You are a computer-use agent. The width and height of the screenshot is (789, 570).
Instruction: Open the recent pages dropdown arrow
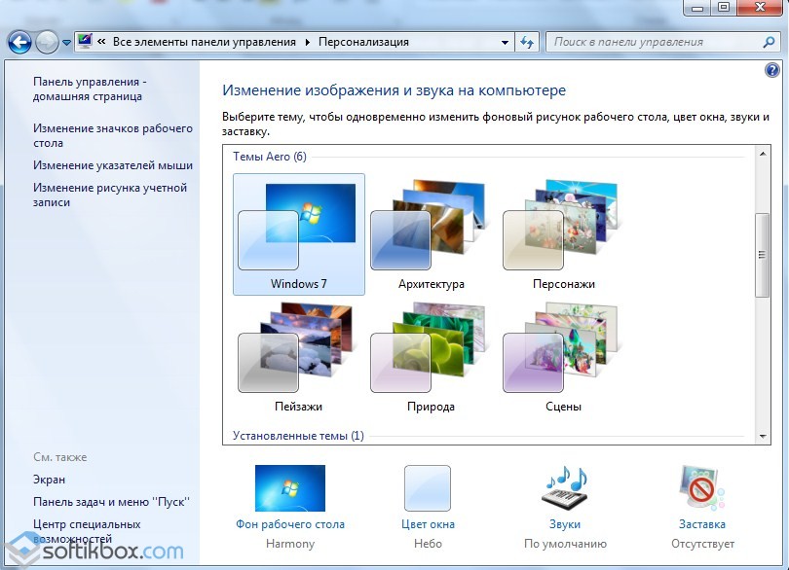[66, 43]
